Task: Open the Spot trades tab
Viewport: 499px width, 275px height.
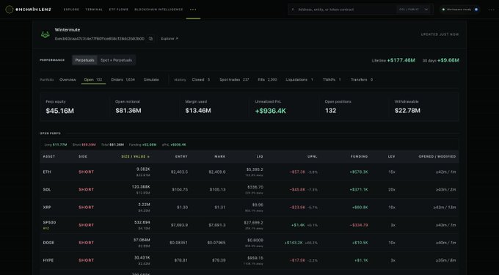Action: coord(234,80)
